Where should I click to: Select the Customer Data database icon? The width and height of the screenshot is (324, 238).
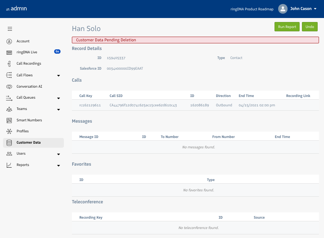[x=9, y=143]
